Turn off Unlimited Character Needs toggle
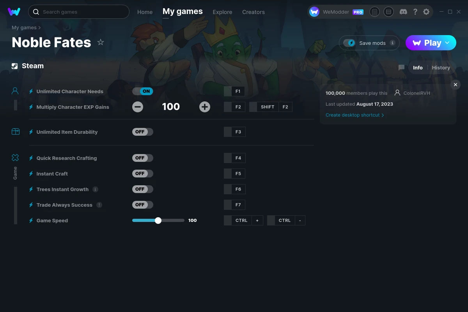 (143, 91)
